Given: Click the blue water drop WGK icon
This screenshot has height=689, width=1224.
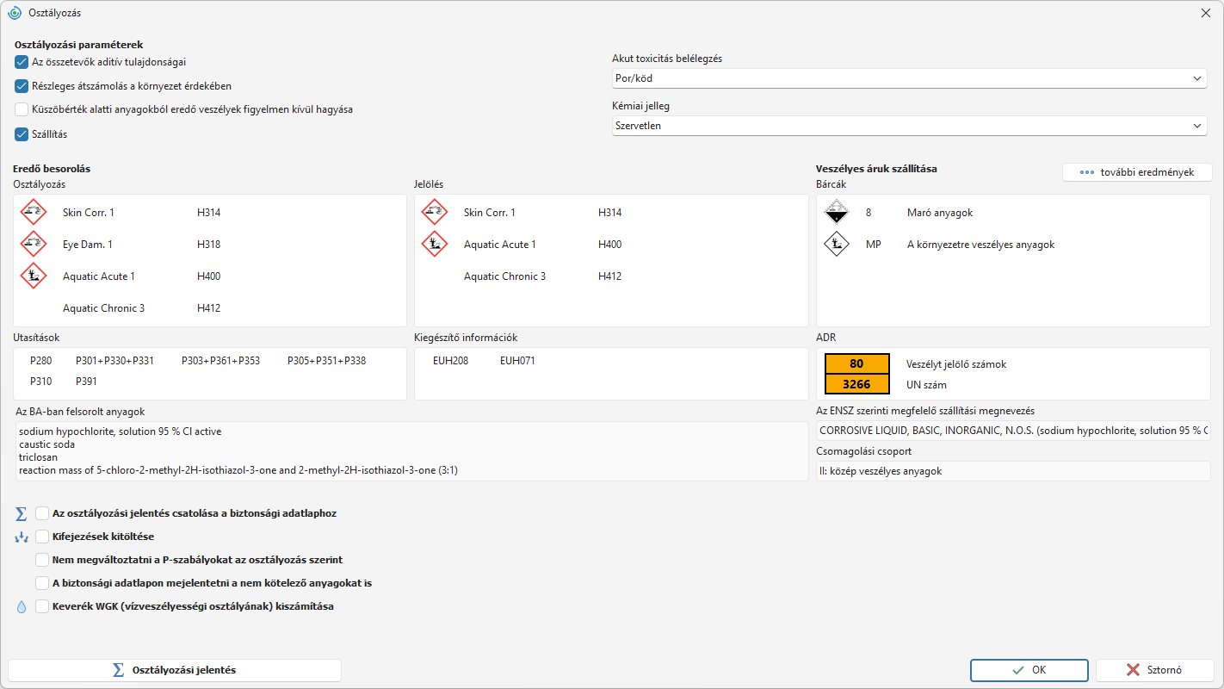Looking at the screenshot, I should [x=22, y=606].
